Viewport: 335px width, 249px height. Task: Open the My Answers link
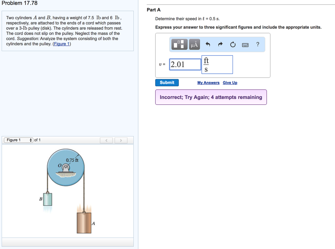pos(208,83)
